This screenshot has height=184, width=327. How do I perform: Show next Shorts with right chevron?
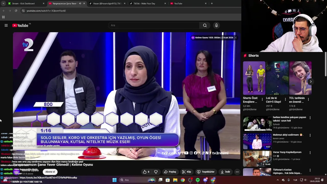point(311,82)
